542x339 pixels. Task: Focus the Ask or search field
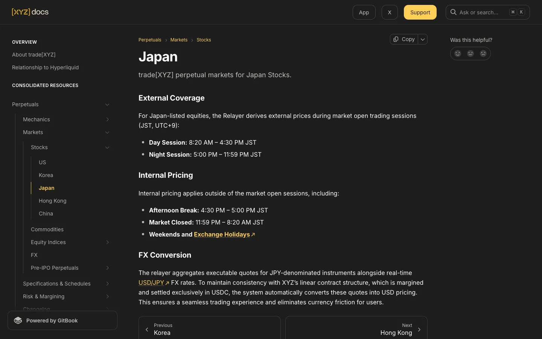pyautogui.click(x=488, y=12)
